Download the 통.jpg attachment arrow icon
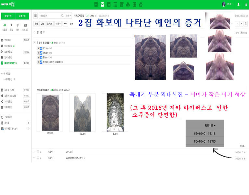The height and width of the screenshot is (195, 249). [x=38, y=58]
